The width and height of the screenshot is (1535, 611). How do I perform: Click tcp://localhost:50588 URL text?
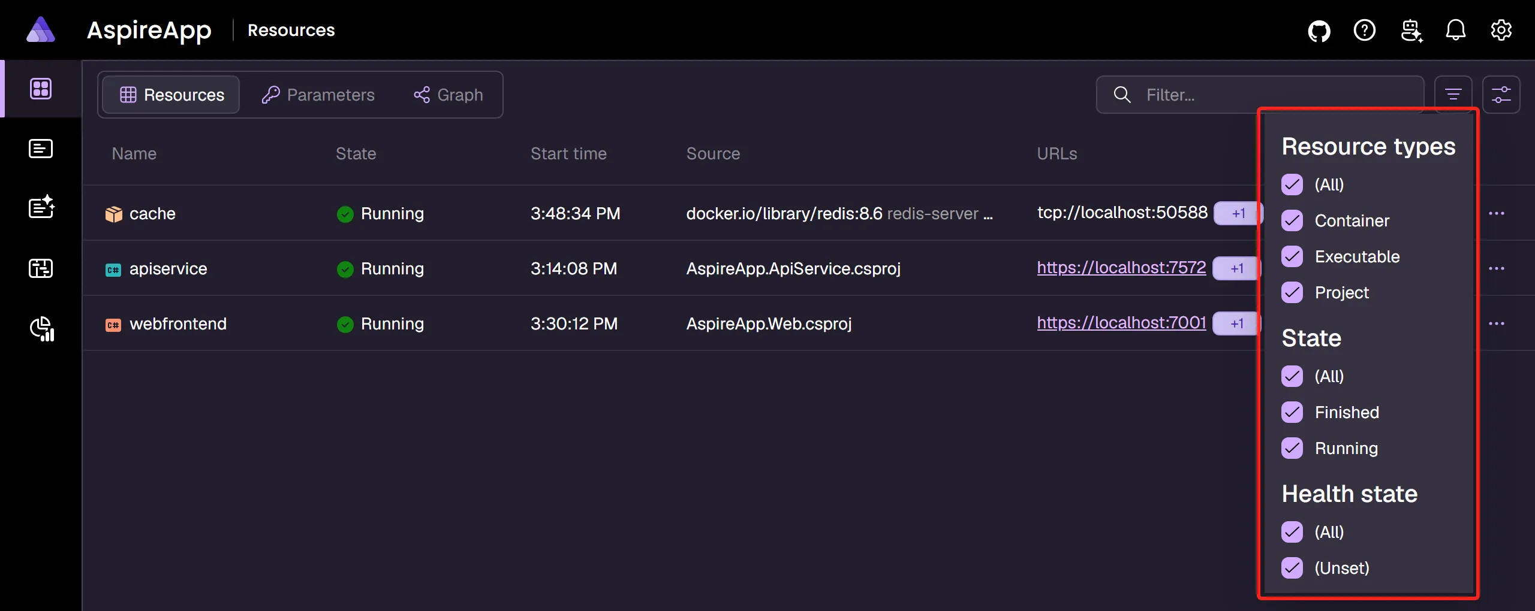pos(1122,213)
